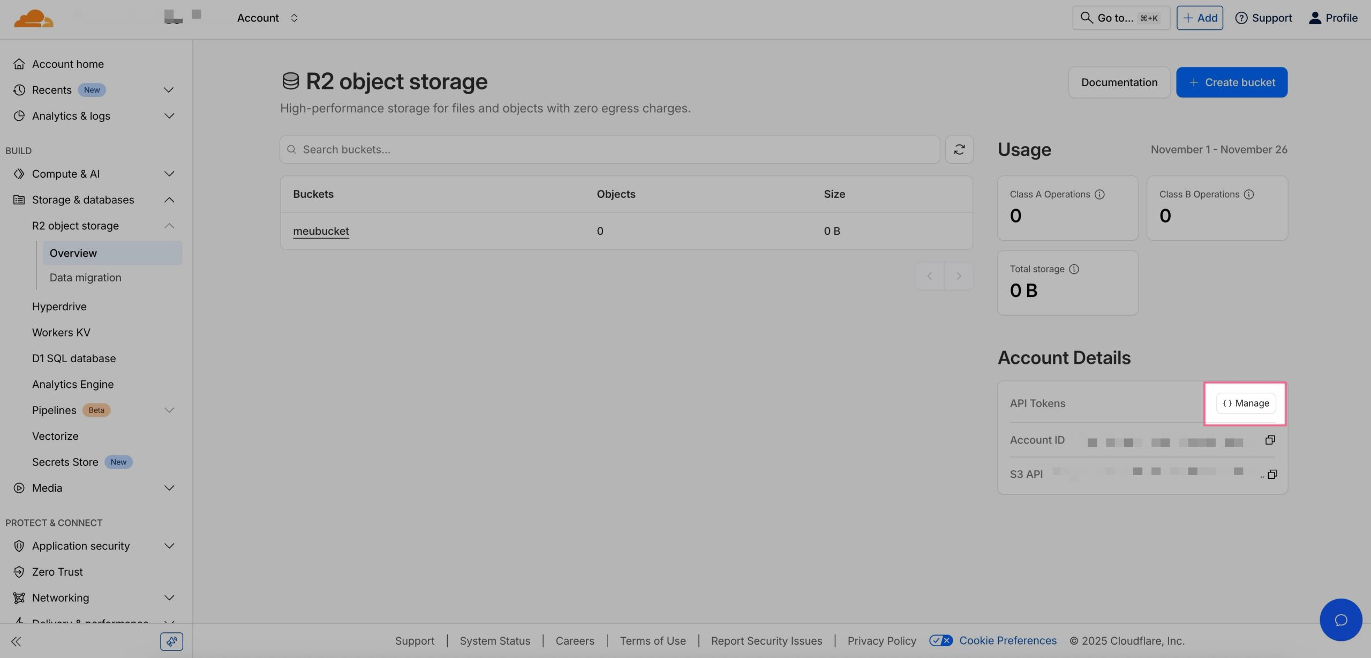The width and height of the screenshot is (1371, 658).
Task: Click the Objects column header
Action: point(616,194)
